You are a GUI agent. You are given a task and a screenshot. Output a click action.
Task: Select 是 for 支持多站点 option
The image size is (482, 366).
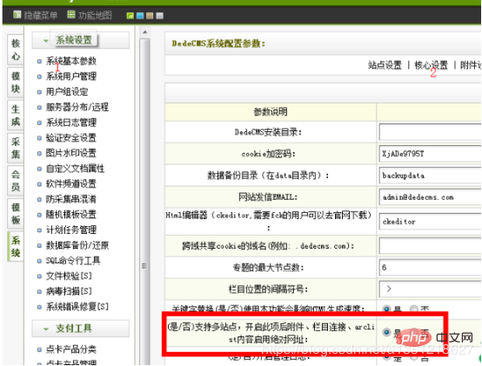point(386,332)
